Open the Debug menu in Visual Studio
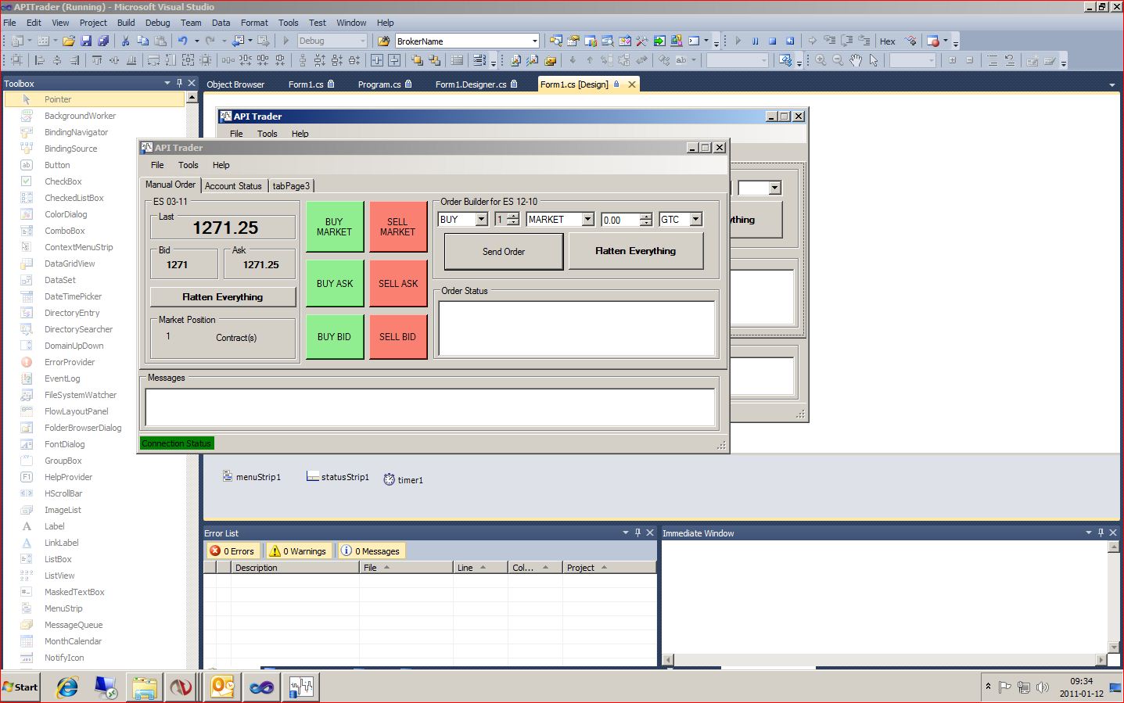This screenshot has width=1124, height=703. [x=157, y=23]
